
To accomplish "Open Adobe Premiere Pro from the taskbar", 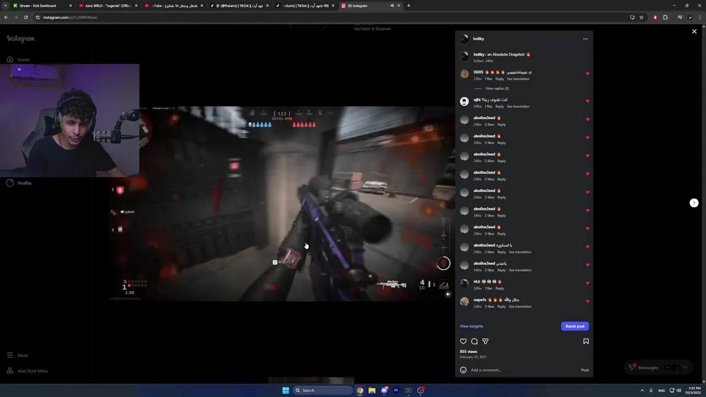I will [x=396, y=390].
